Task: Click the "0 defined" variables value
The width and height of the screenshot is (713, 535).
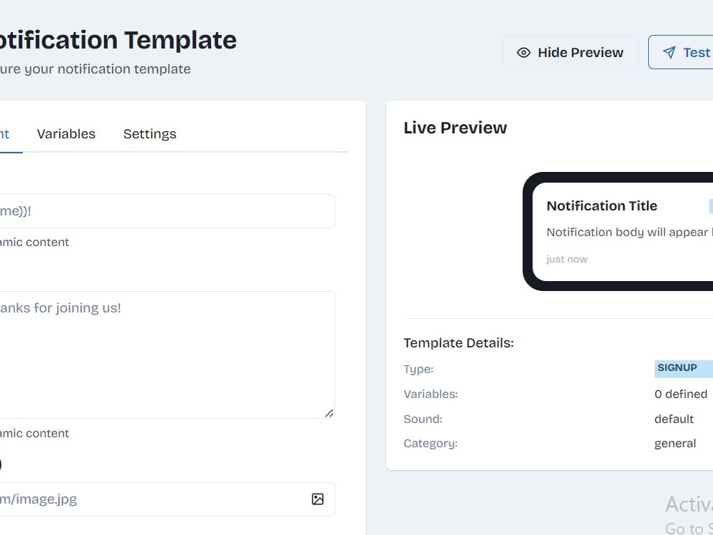Action: coord(681,394)
